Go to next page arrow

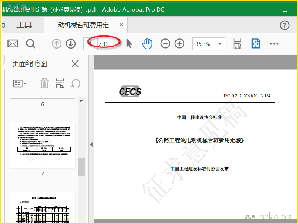pyautogui.click(x=71, y=44)
